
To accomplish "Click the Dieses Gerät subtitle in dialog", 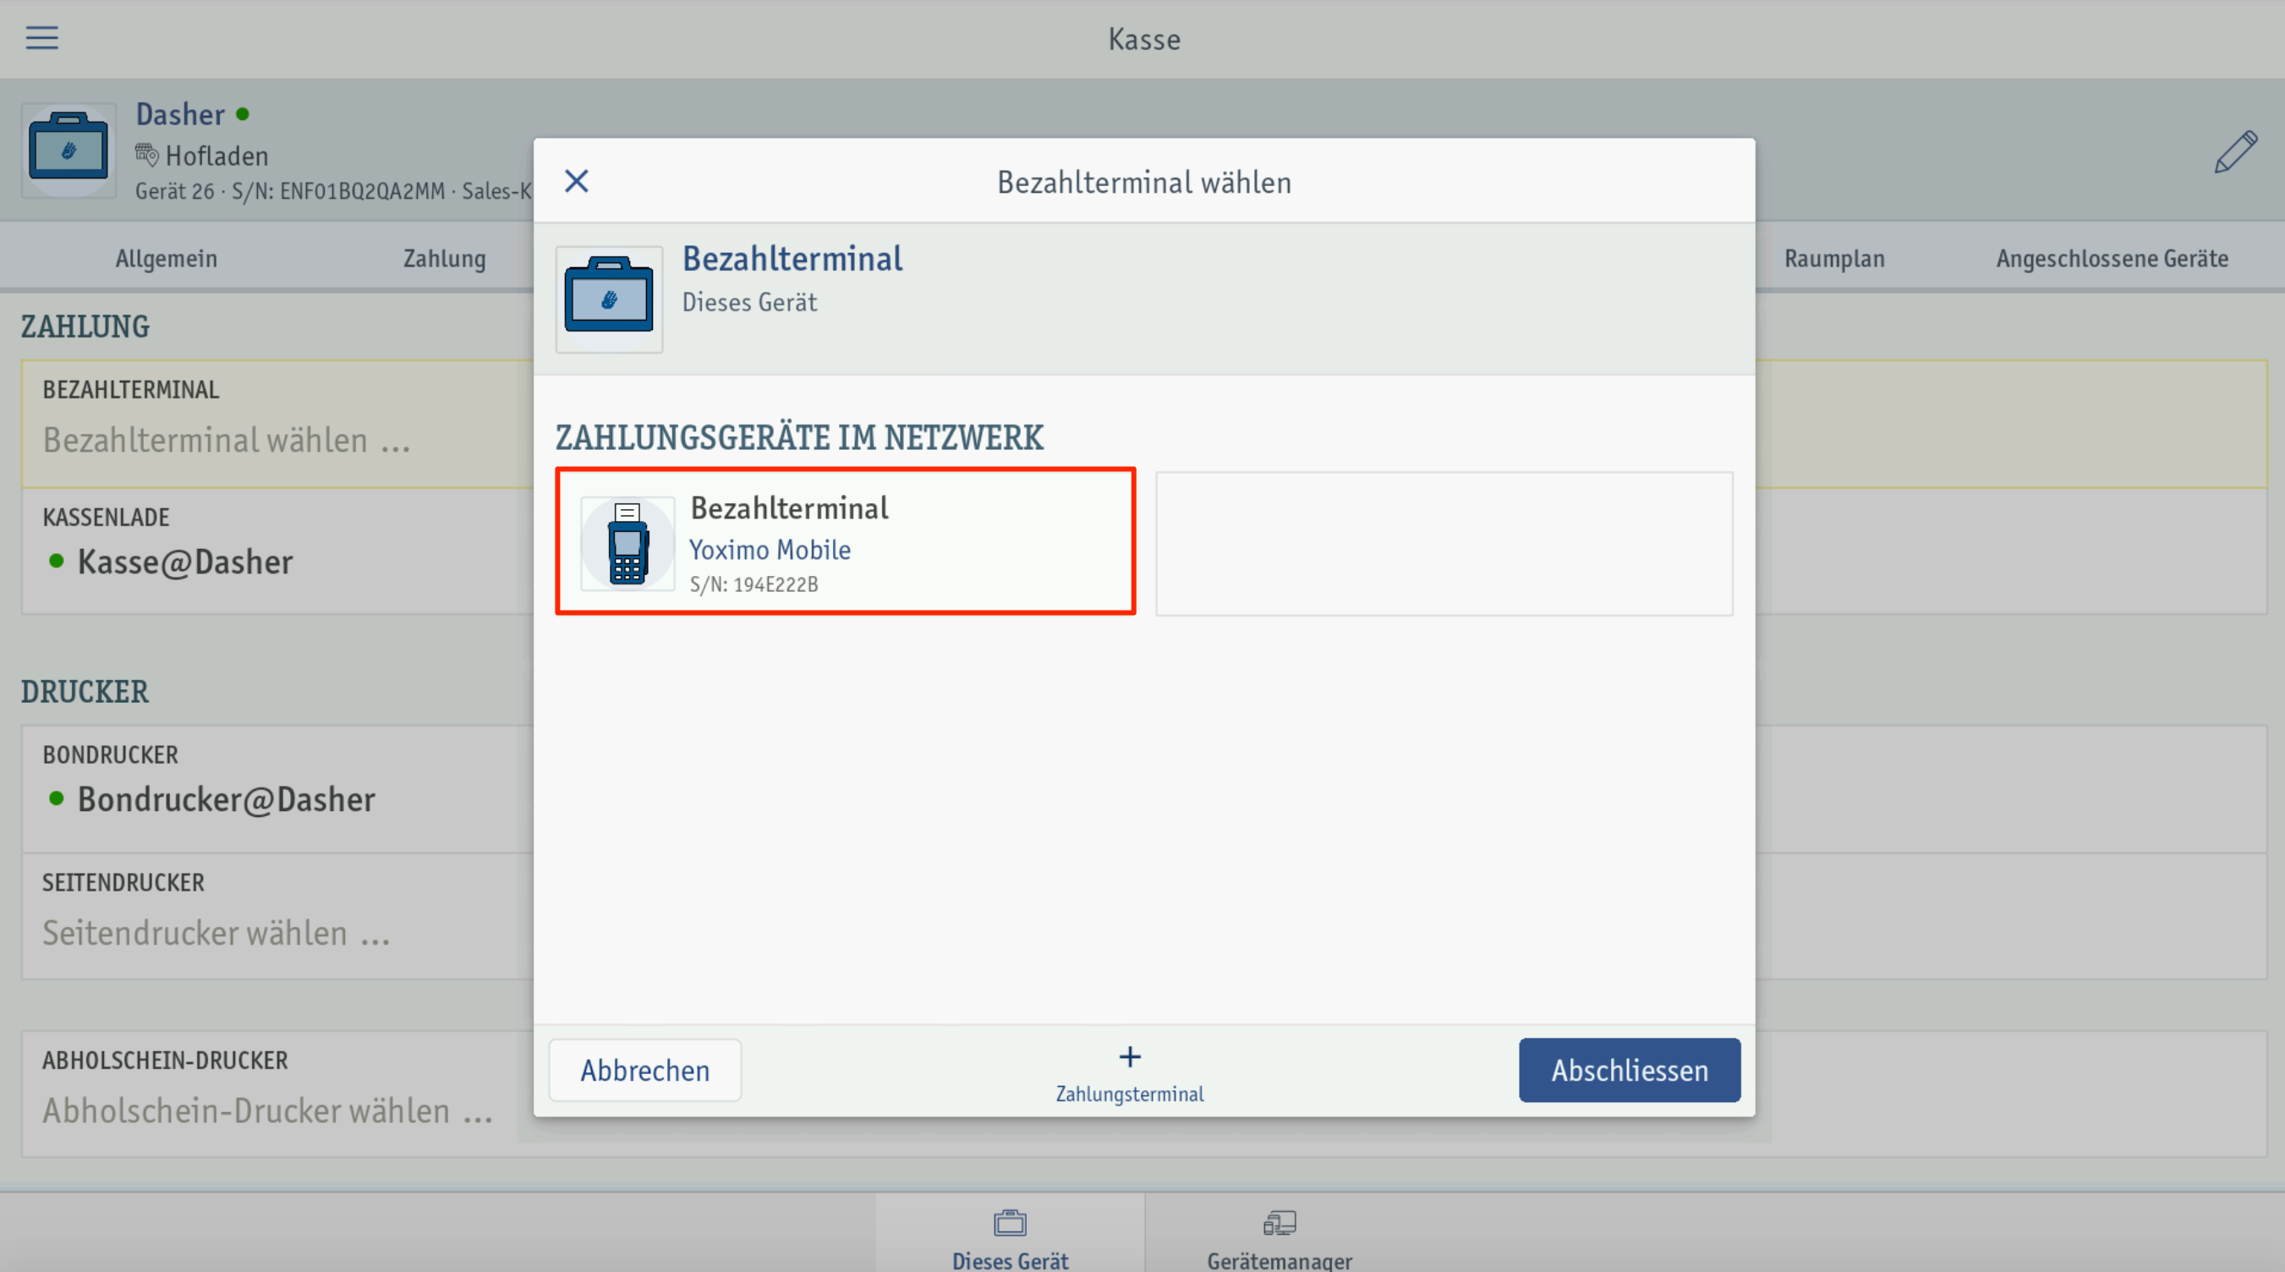I will point(749,302).
